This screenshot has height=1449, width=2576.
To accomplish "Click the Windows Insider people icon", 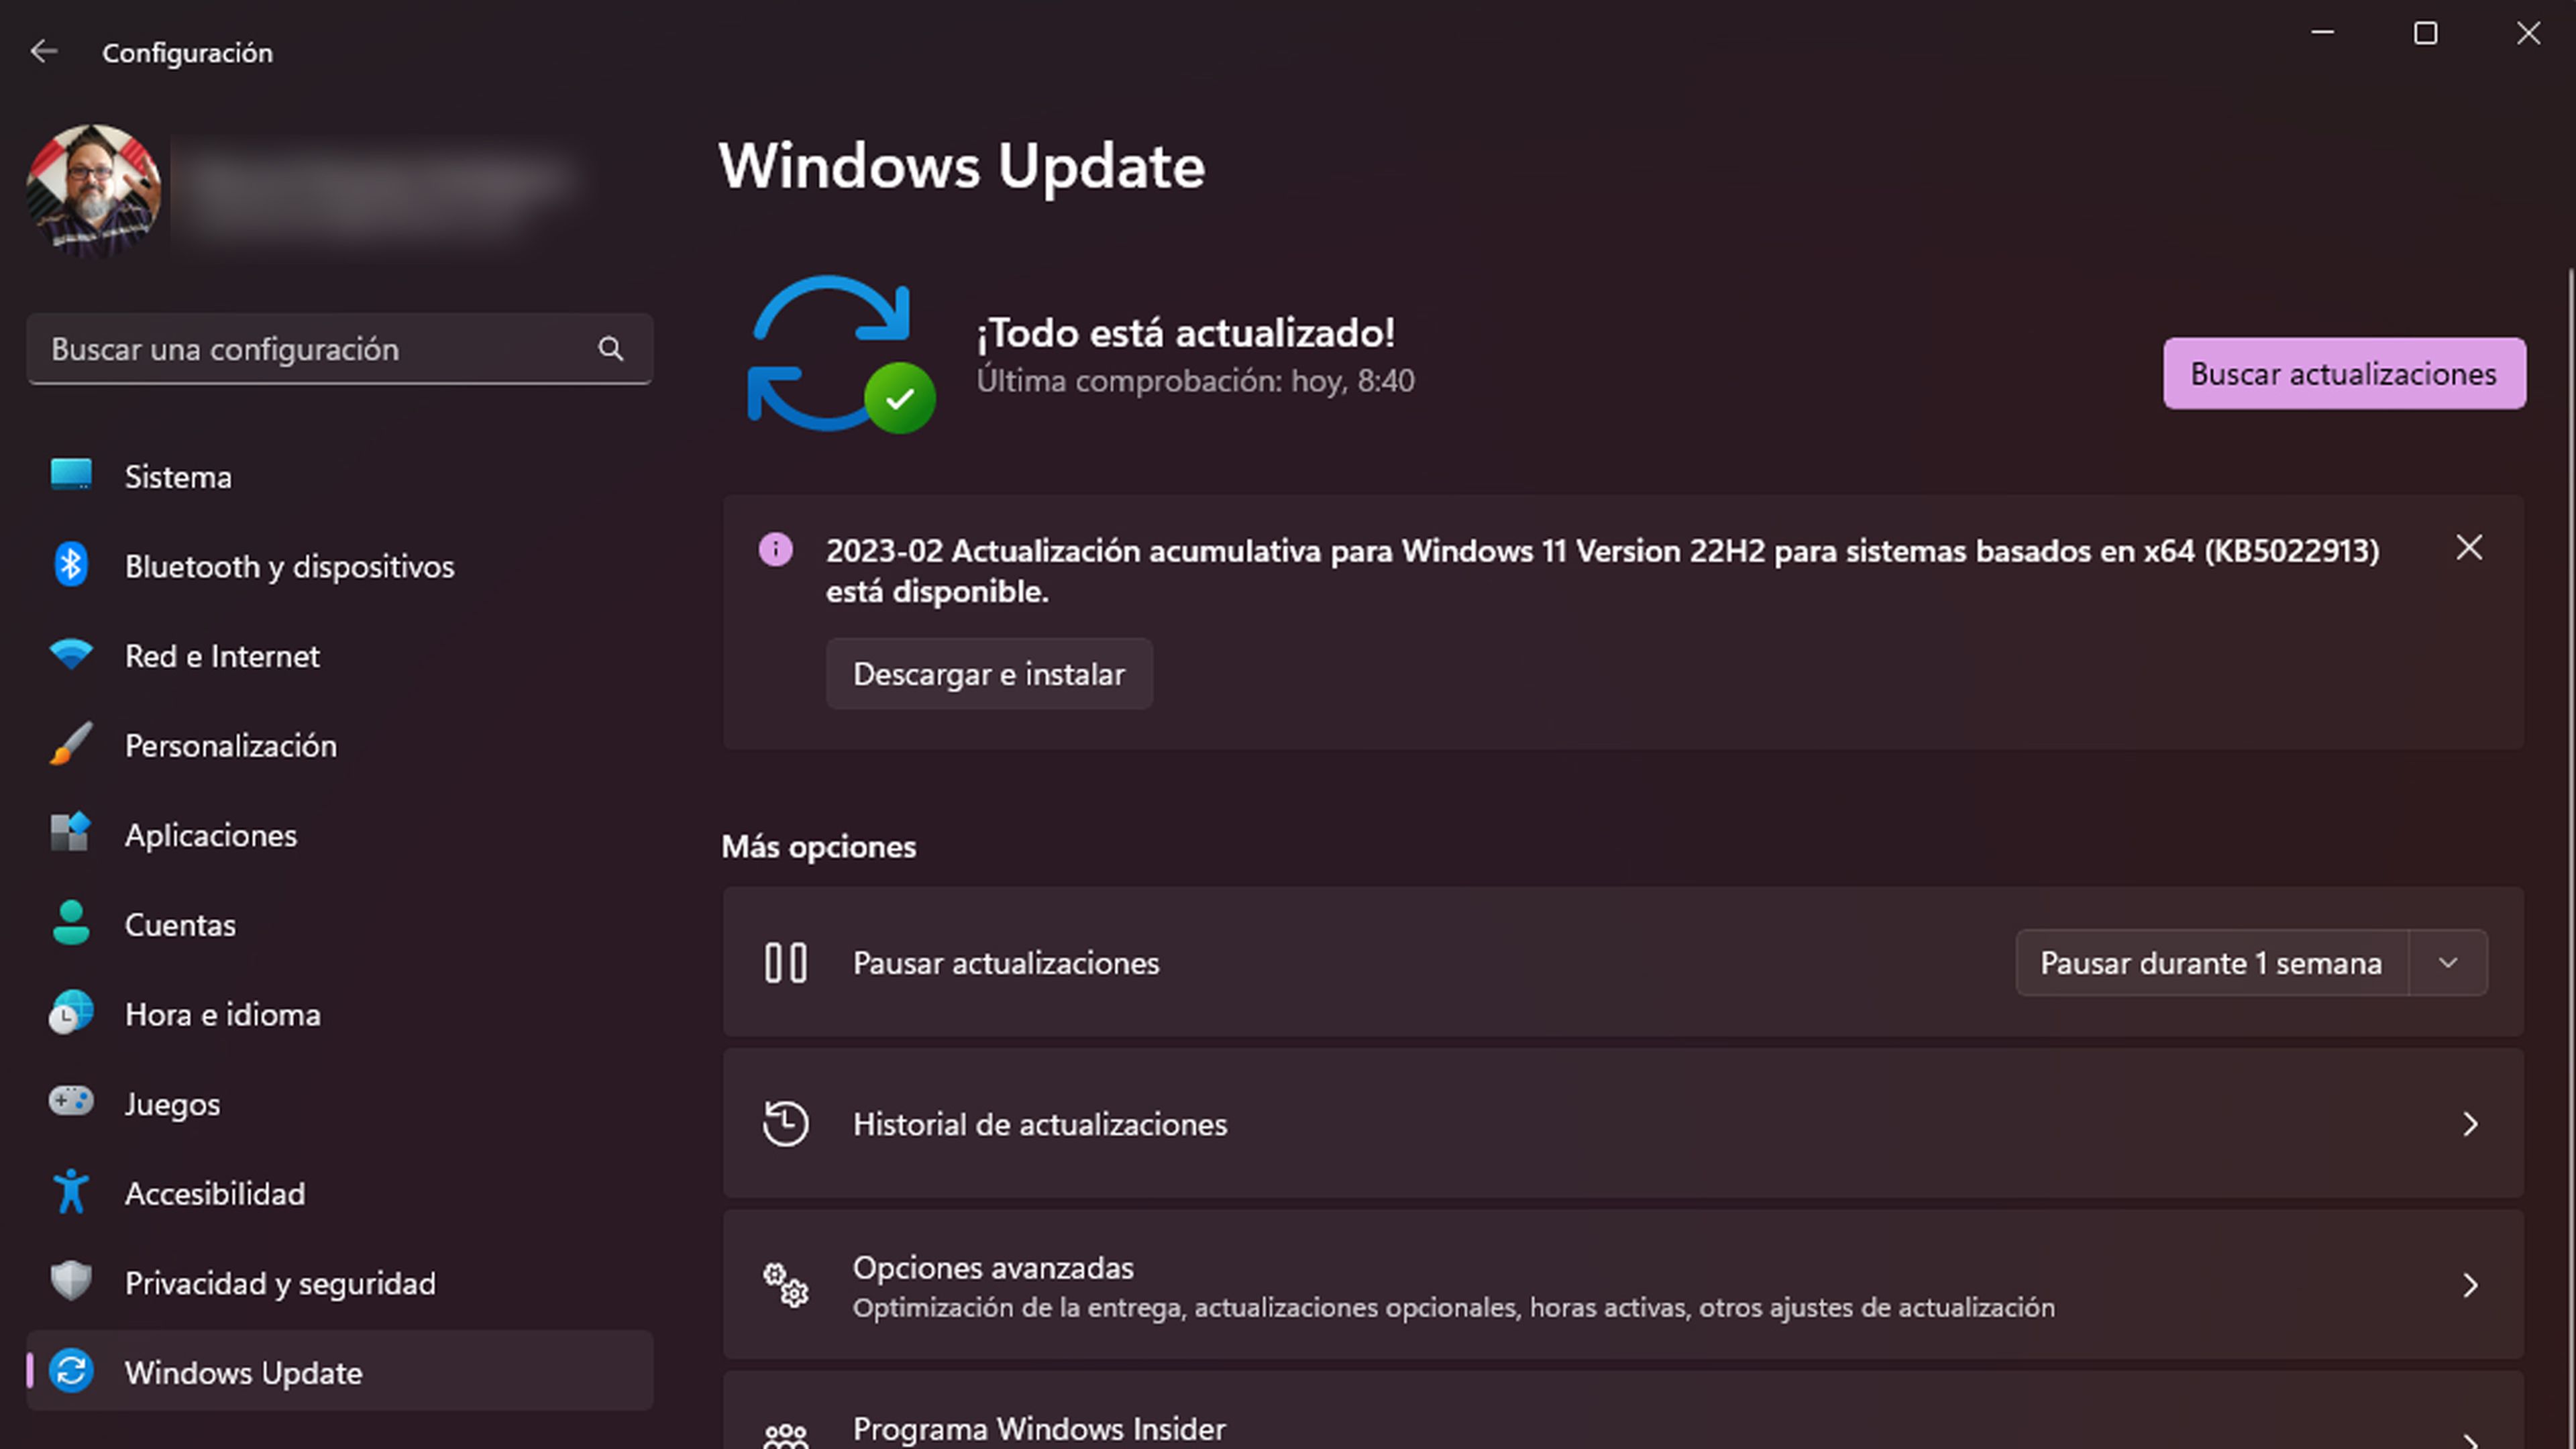I will 786,1436.
